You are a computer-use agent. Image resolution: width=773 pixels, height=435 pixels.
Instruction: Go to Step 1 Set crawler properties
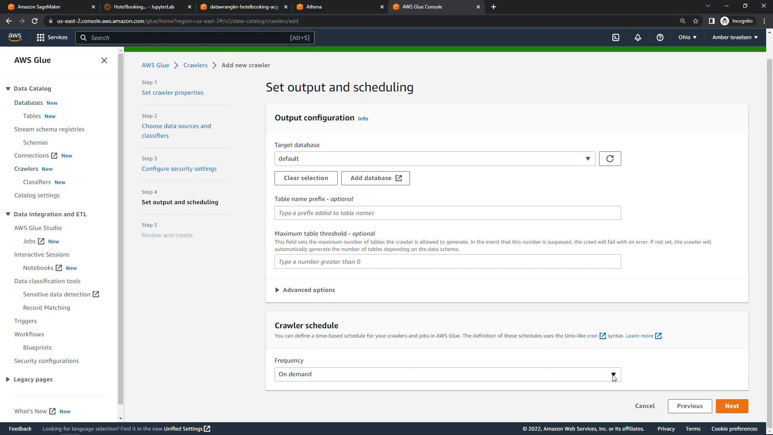pos(172,93)
